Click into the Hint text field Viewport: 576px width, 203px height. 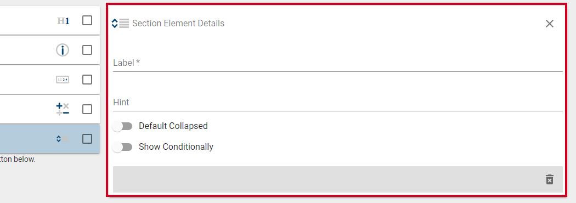337,102
